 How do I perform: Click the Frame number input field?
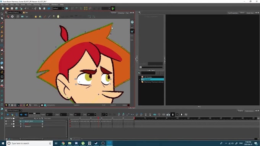click(x=49, y=115)
